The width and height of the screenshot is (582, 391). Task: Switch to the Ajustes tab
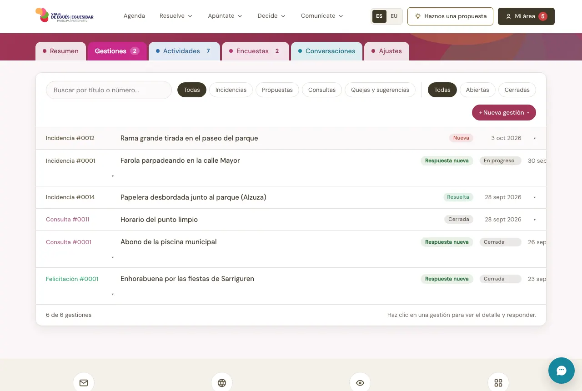point(386,51)
